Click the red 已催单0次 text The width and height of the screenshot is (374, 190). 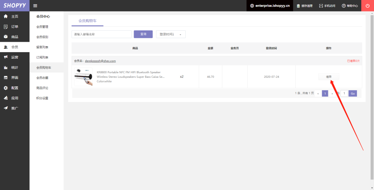[353, 61]
